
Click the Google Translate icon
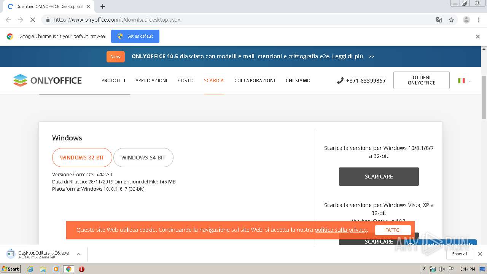point(439,20)
